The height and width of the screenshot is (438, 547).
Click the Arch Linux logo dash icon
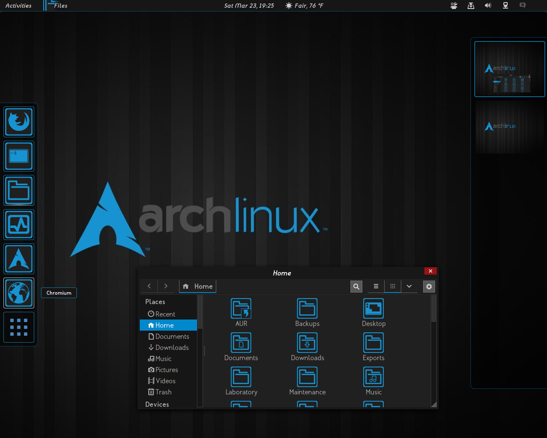click(19, 259)
